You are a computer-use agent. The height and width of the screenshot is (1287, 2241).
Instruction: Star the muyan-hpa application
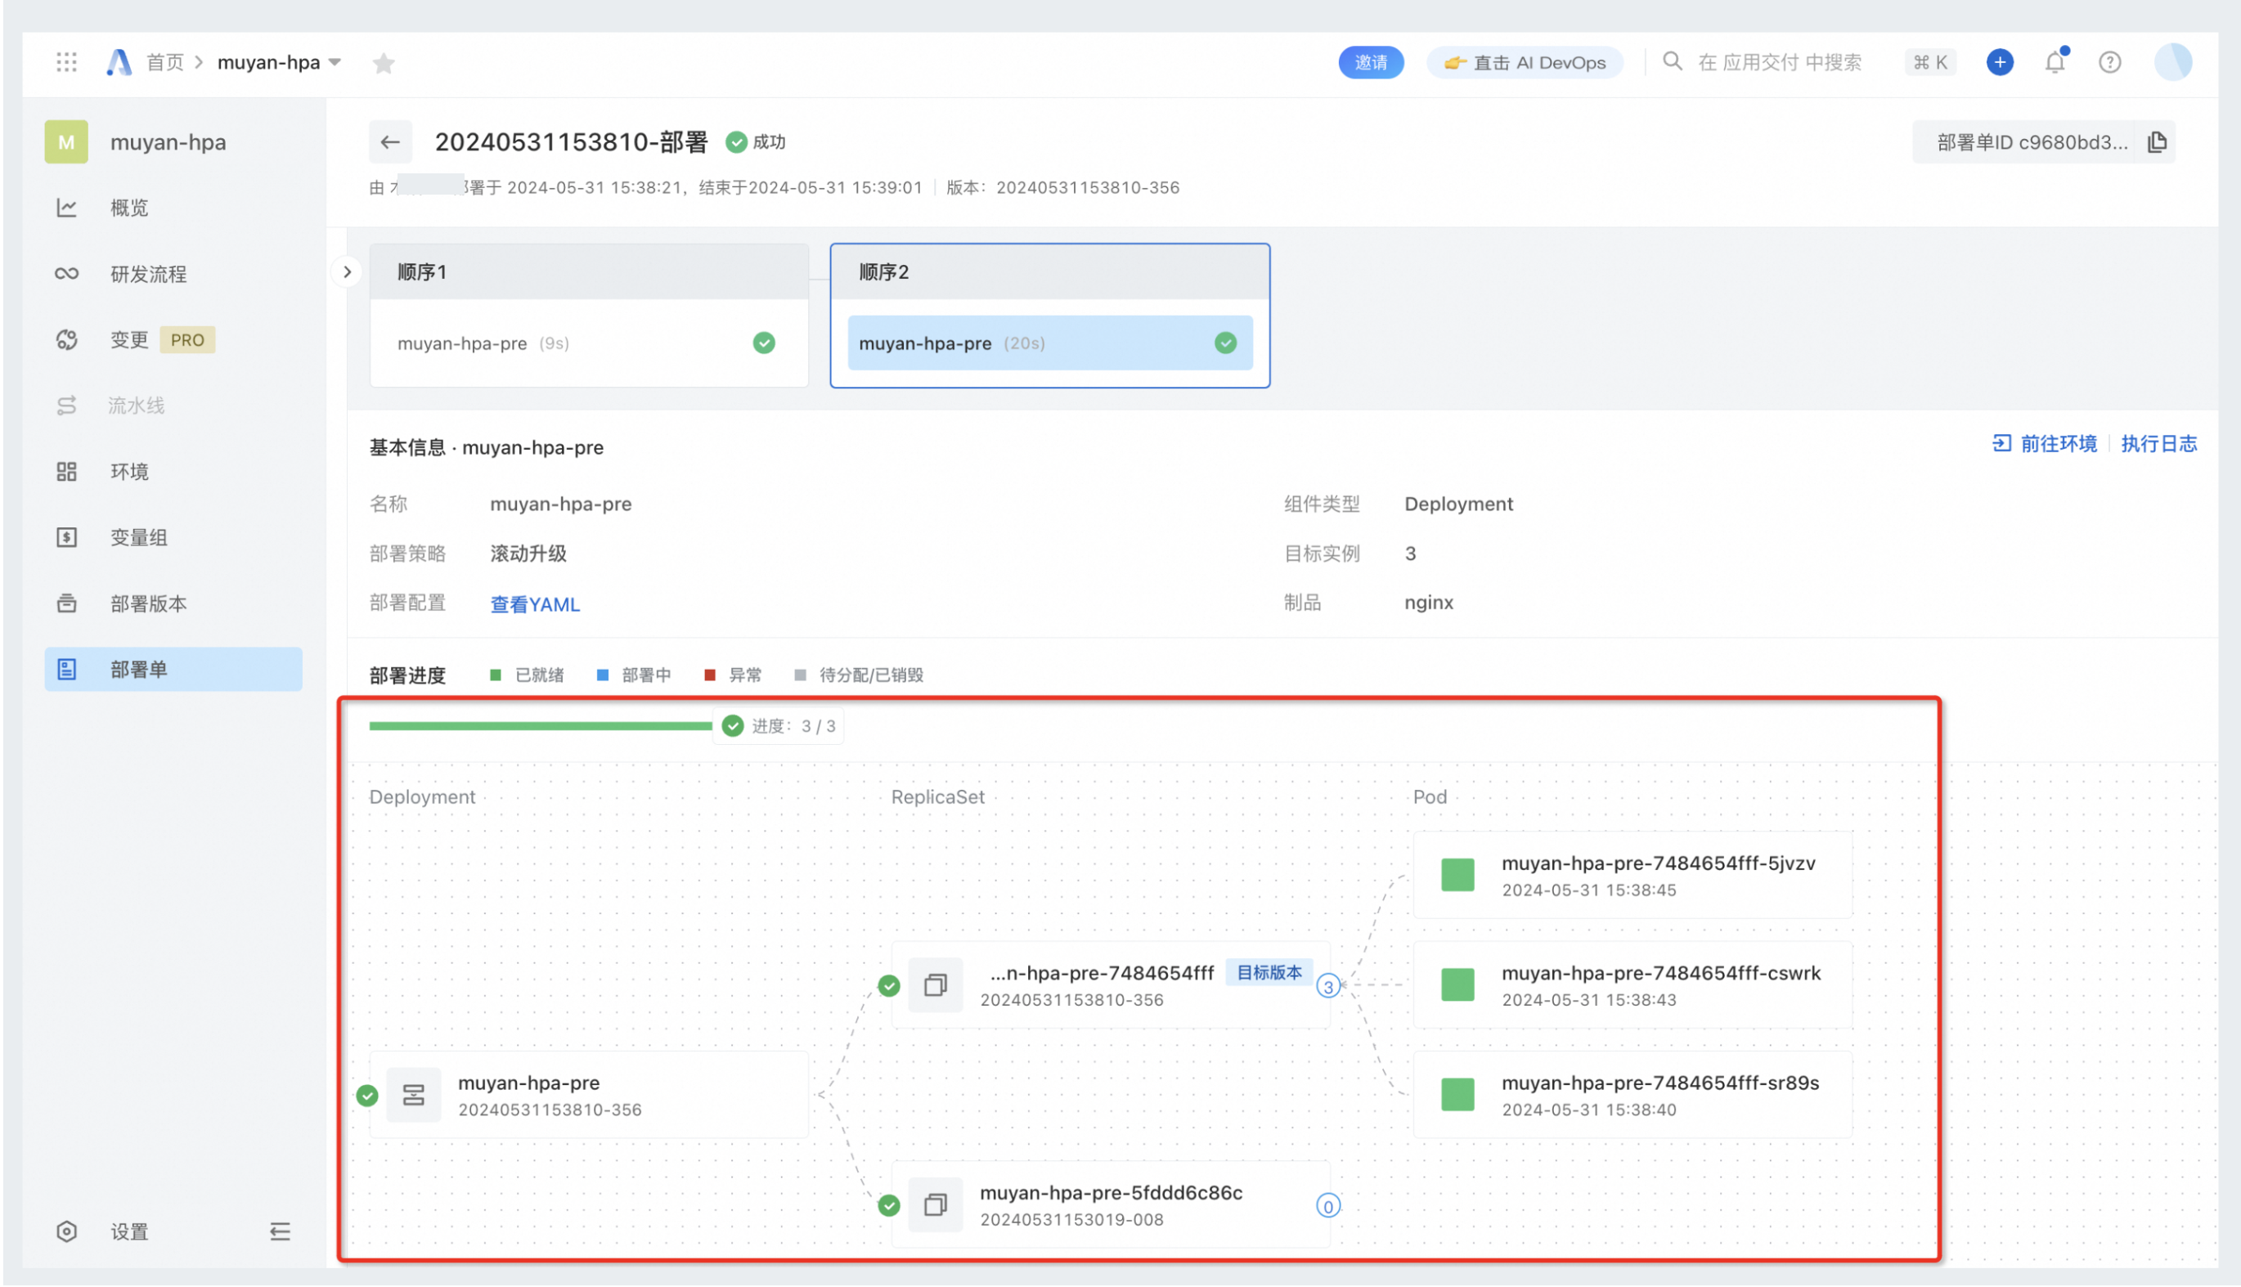(x=383, y=63)
